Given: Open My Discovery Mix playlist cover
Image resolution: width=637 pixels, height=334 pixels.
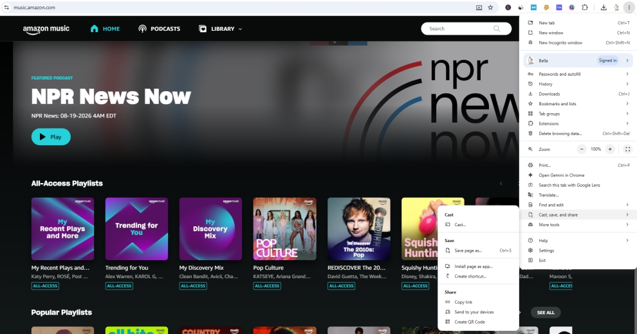Looking at the screenshot, I should [x=210, y=229].
